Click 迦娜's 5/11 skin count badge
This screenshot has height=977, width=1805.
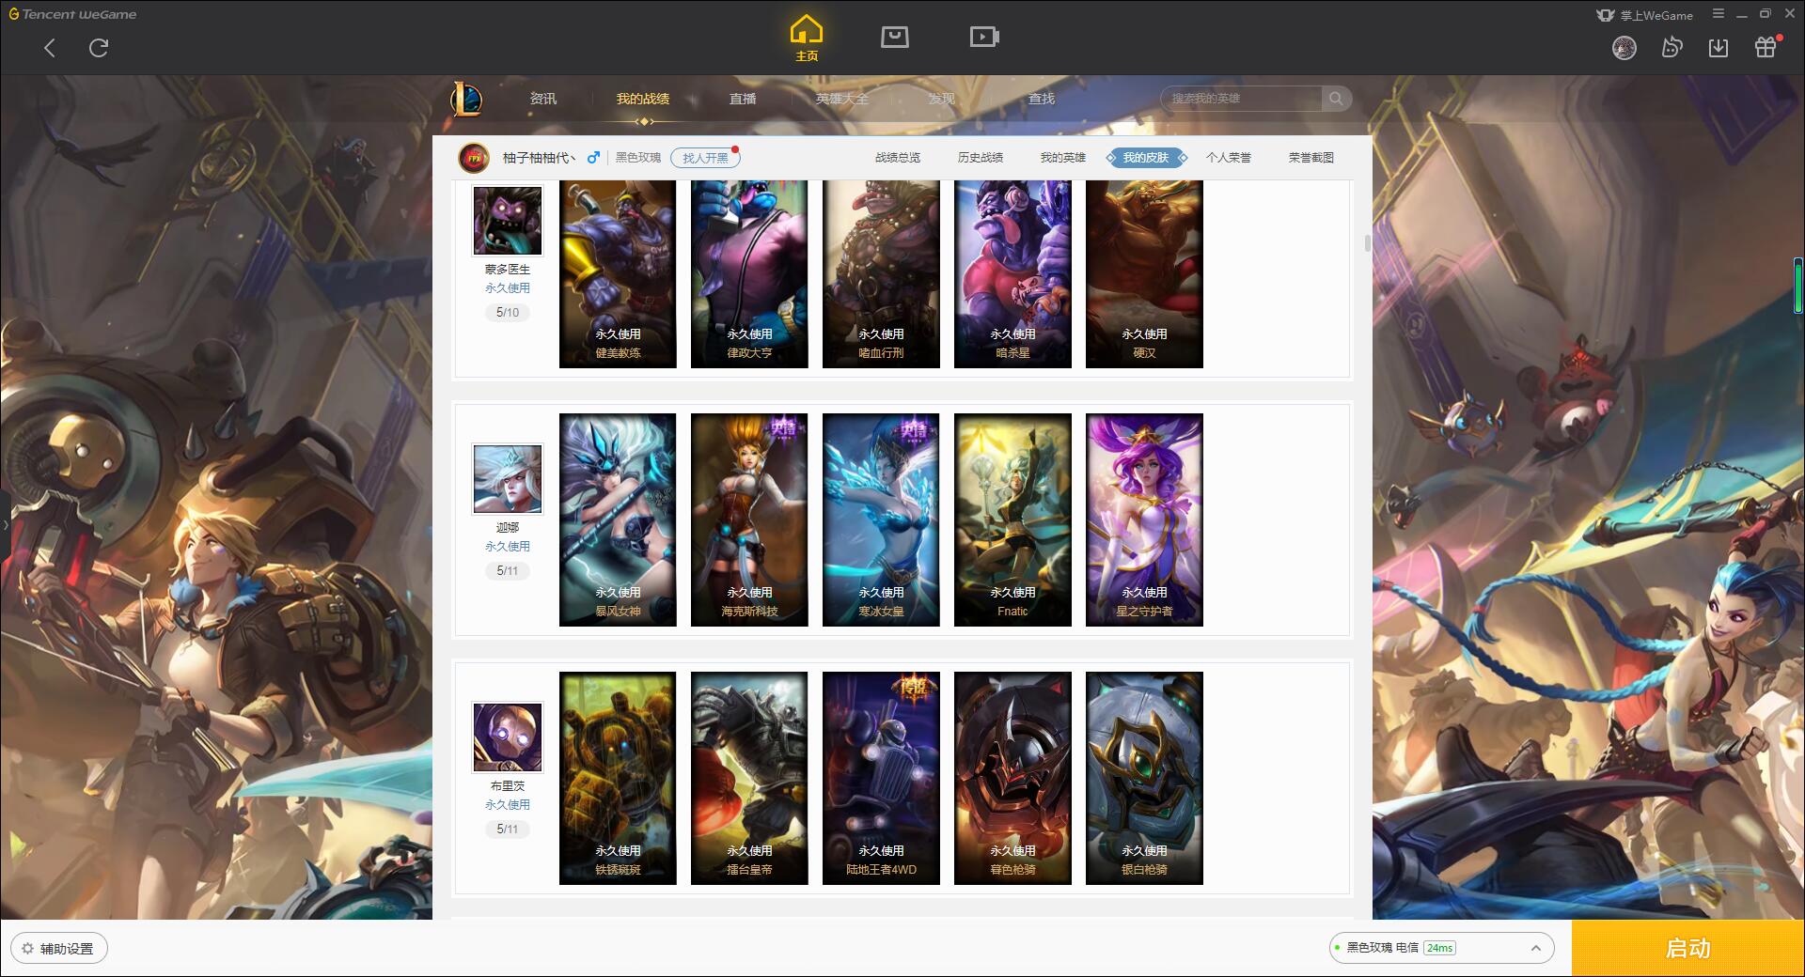(508, 570)
